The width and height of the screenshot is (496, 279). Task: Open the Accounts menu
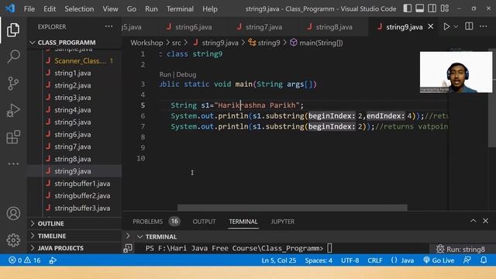point(13,214)
